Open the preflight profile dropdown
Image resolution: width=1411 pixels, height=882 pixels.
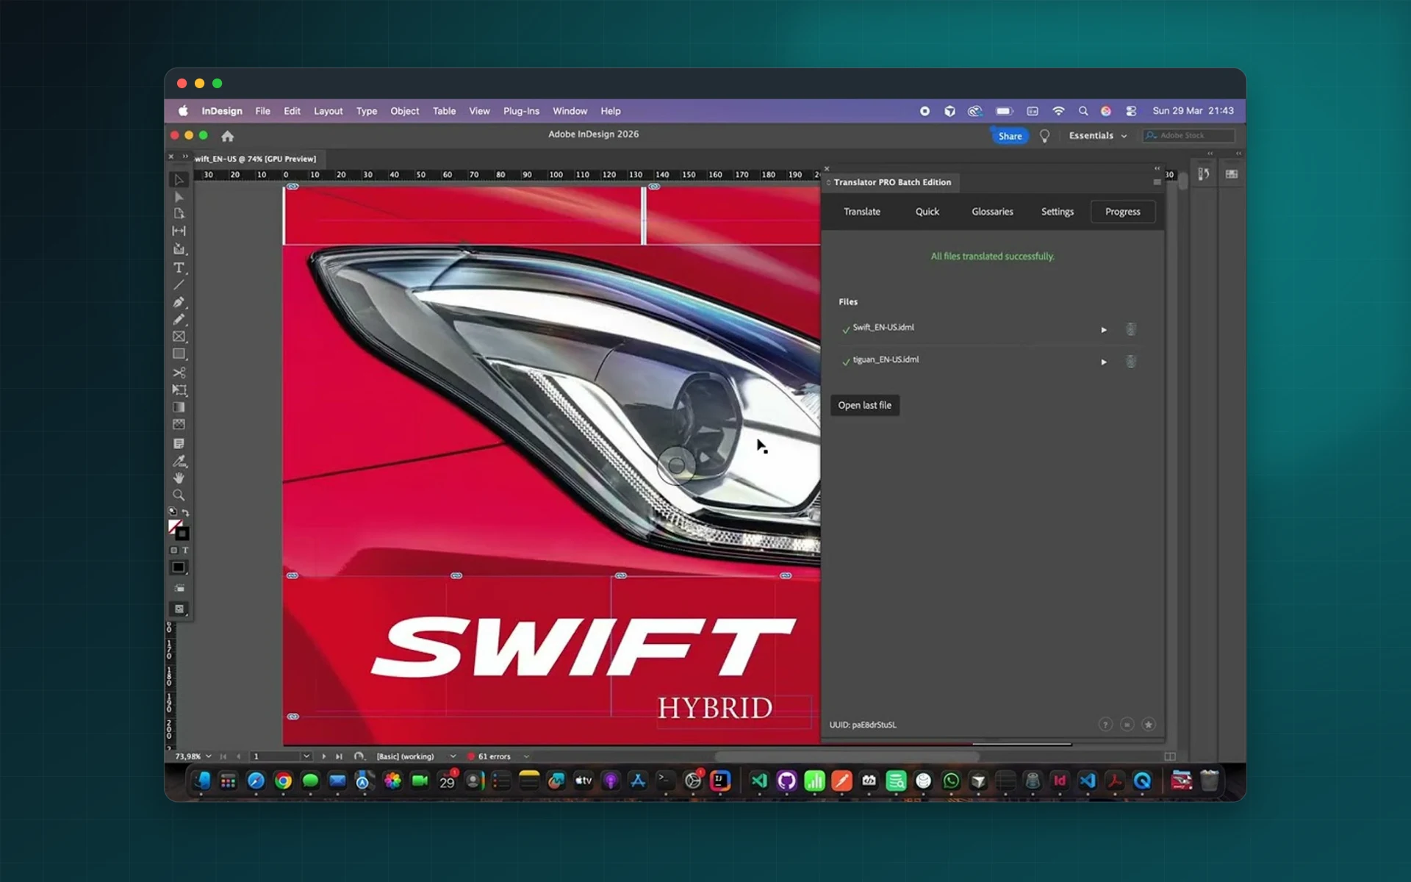453,756
